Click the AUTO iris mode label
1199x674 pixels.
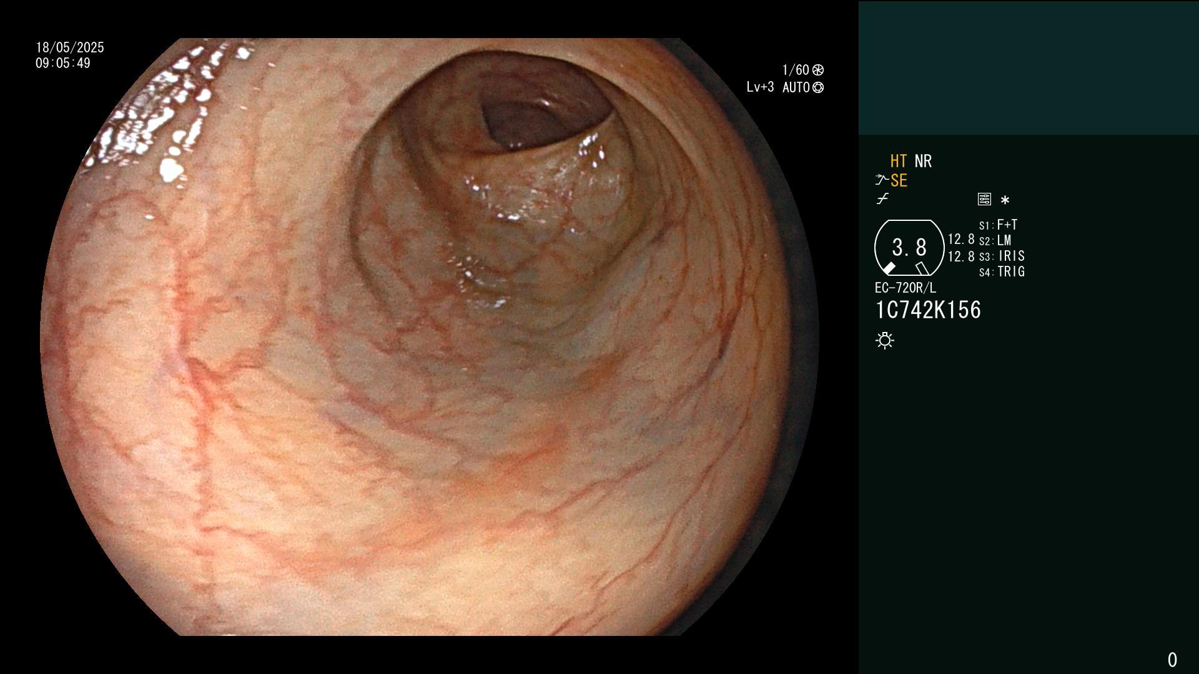pyautogui.click(x=796, y=87)
